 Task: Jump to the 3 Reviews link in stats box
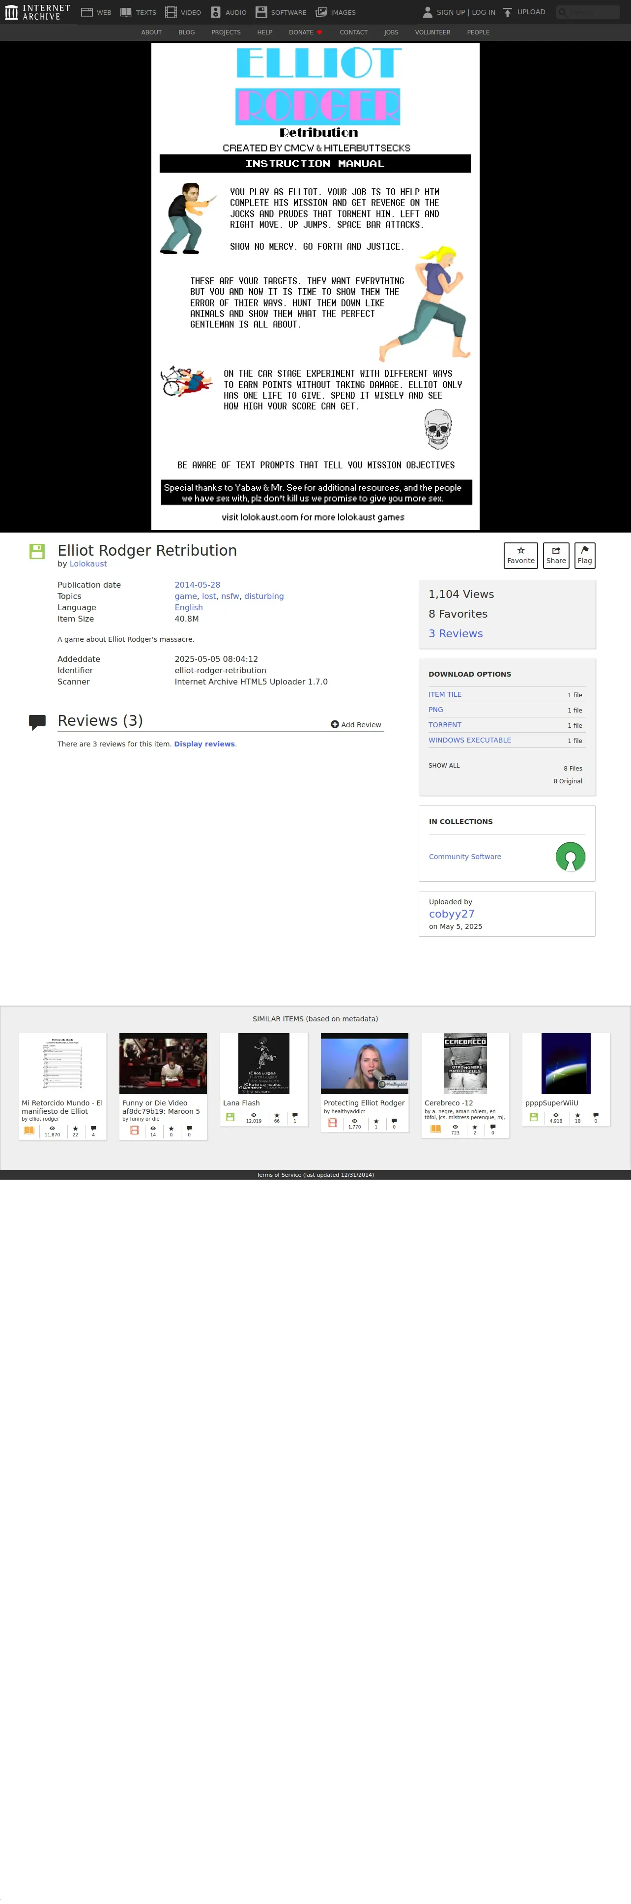pos(455,633)
